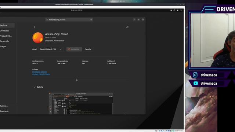
Task: Close the App Center window
Action: 143,19
